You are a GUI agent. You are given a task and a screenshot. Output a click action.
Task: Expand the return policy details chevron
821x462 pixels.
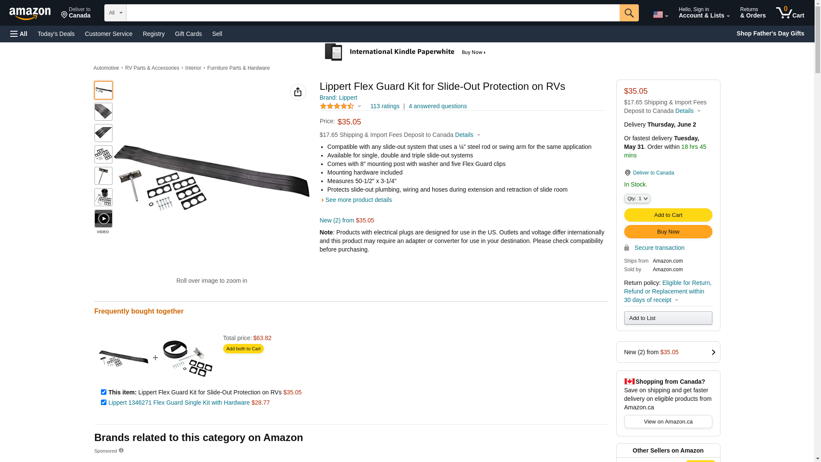click(x=676, y=300)
